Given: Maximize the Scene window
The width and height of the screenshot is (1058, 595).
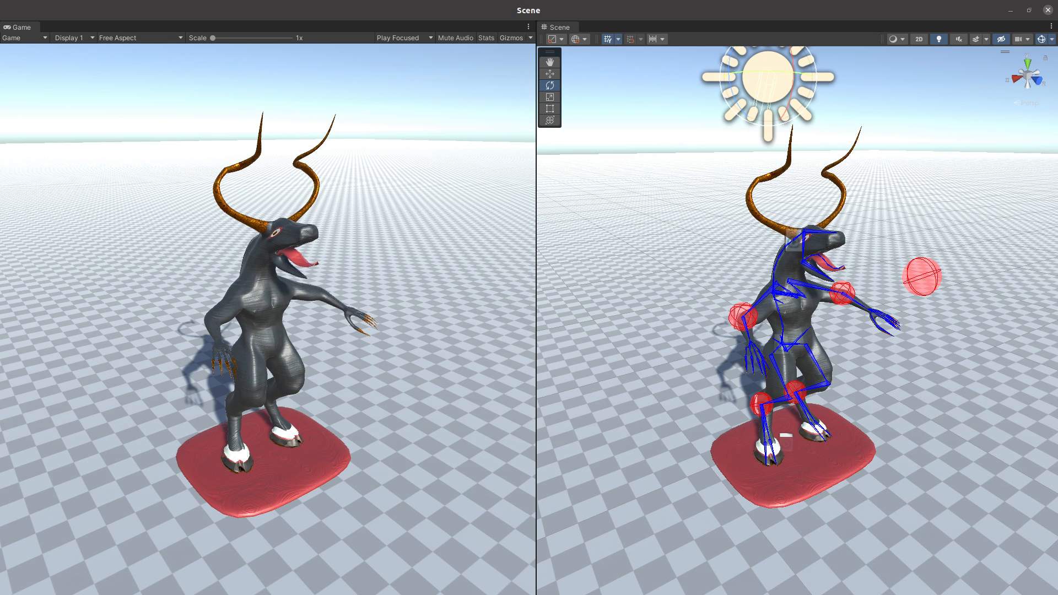Looking at the screenshot, I should pos(1029,10).
